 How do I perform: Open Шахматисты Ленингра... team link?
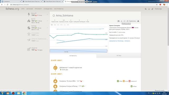click(117, 41)
